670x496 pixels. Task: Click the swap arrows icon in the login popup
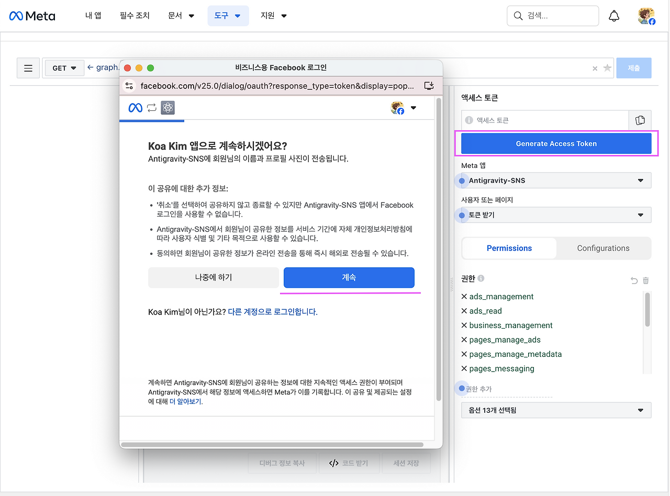152,108
